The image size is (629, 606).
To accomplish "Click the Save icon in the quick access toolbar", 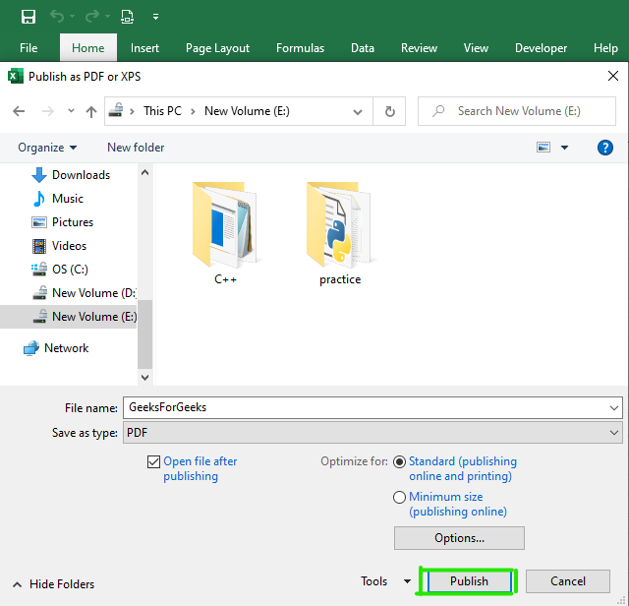I will point(29,17).
